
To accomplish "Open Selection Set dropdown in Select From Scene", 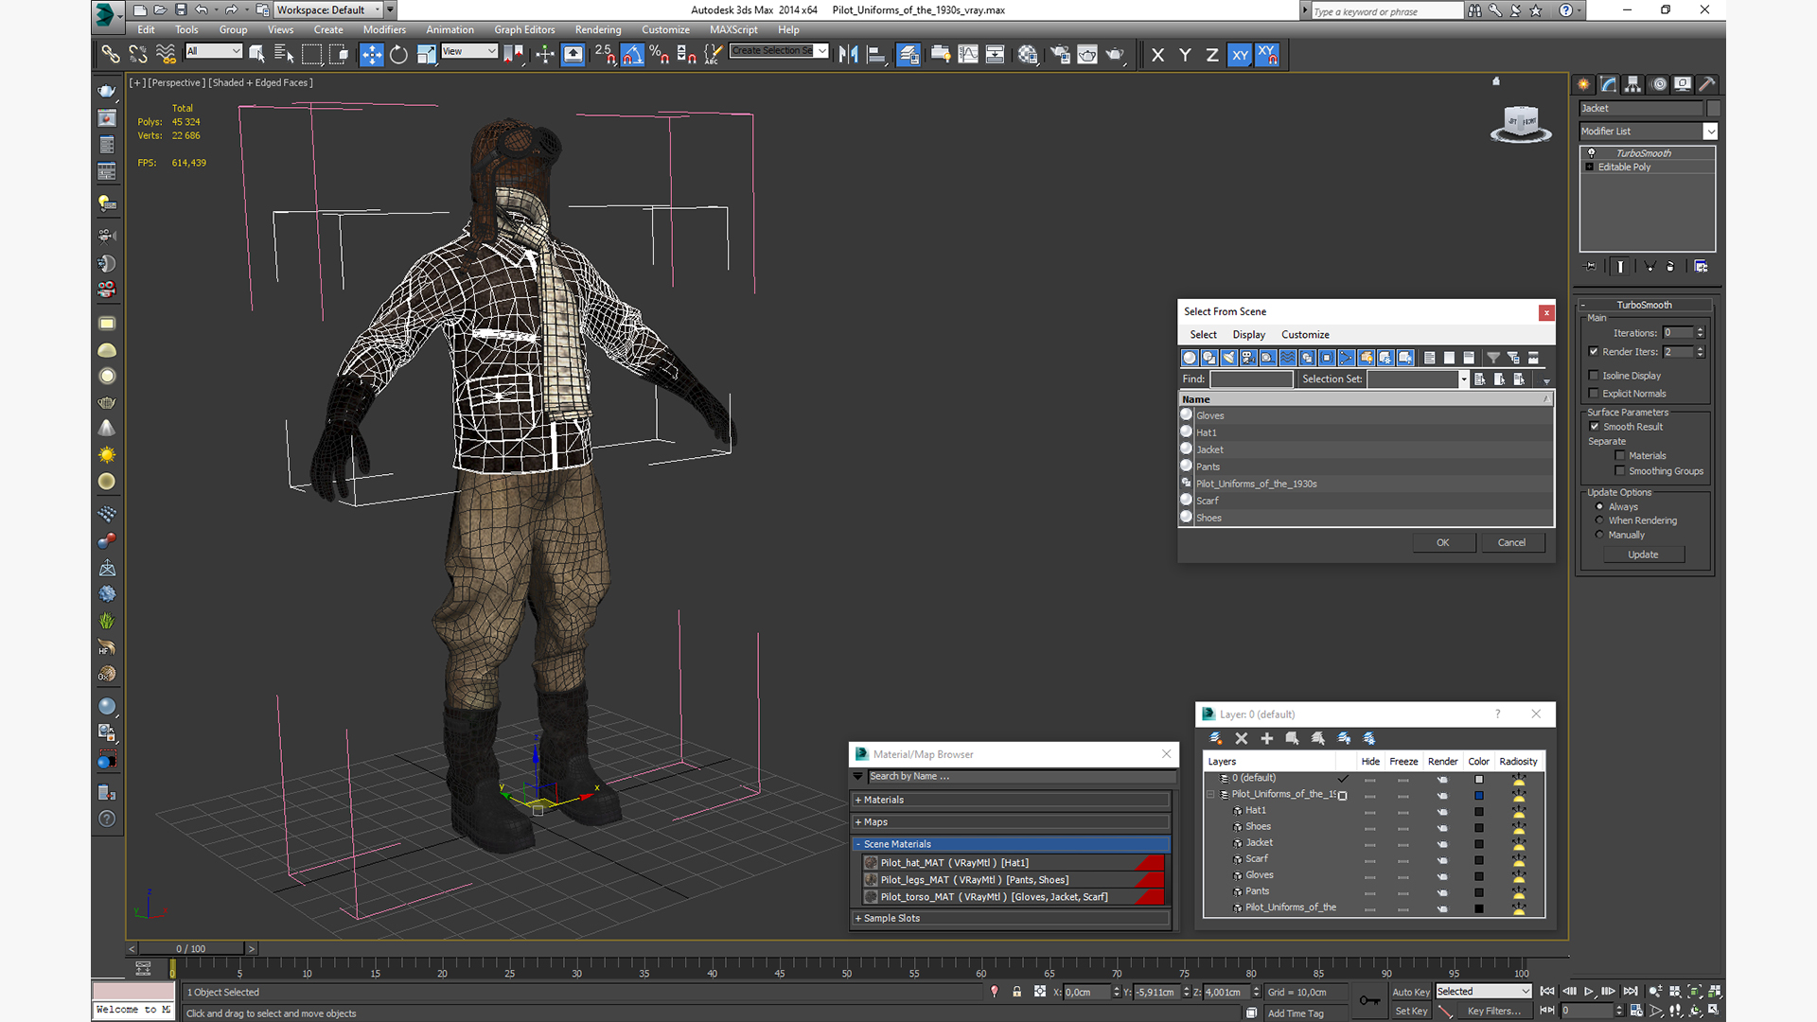I will point(1464,379).
